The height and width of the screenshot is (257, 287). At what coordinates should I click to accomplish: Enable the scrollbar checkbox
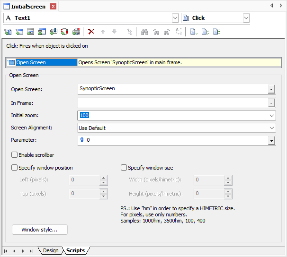coord(15,155)
